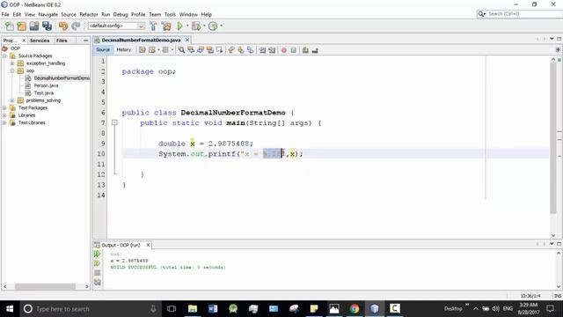Open the Navigate menu

click(x=48, y=14)
